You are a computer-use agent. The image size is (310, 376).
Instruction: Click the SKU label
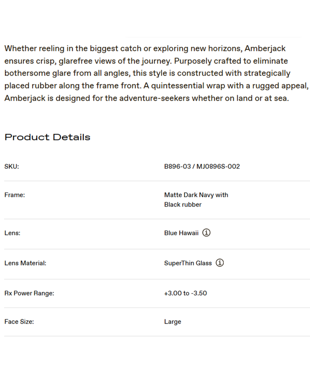[x=12, y=167]
